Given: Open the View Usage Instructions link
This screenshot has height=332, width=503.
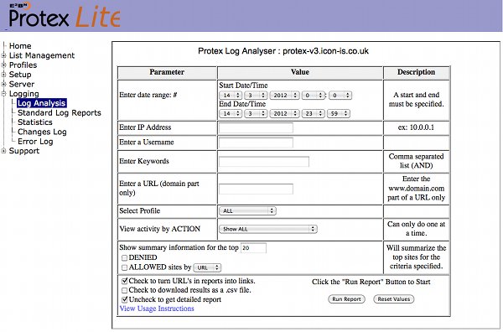Looking at the screenshot, I should (x=157, y=309).
